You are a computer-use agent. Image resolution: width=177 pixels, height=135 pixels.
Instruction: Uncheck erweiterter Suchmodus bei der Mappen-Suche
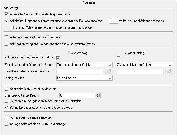(x=6, y=14)
